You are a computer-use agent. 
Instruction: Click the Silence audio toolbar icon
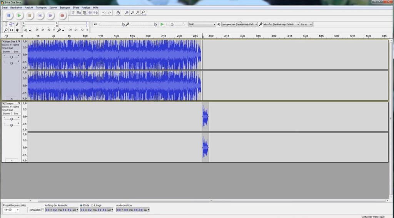[96, 13]
